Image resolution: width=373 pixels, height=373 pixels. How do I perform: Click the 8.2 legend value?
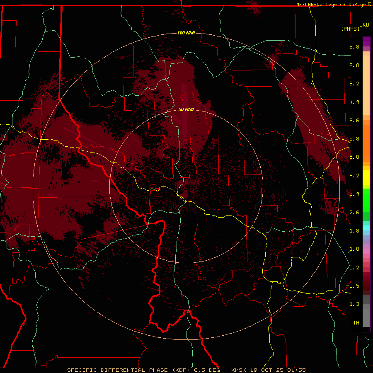pyautogui.click(x=354, y=83)
